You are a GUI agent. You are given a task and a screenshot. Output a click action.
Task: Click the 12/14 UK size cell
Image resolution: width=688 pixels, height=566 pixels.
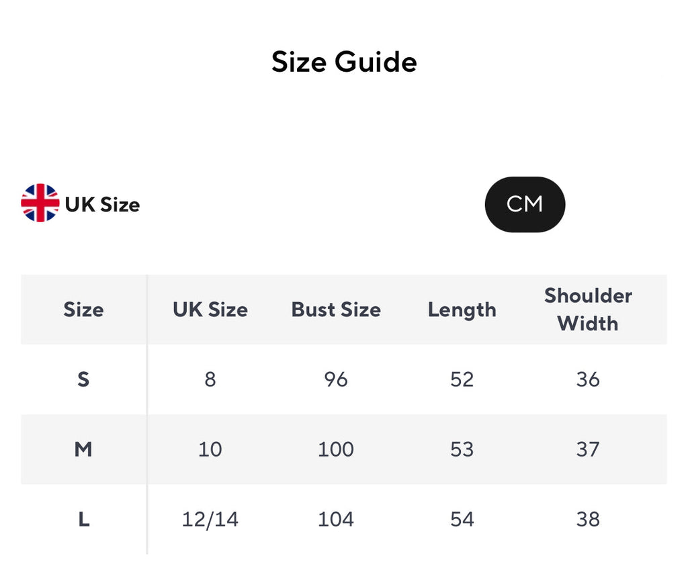pos(210,519)
